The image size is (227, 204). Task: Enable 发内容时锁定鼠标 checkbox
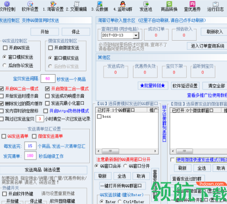[x=2, y=111]
